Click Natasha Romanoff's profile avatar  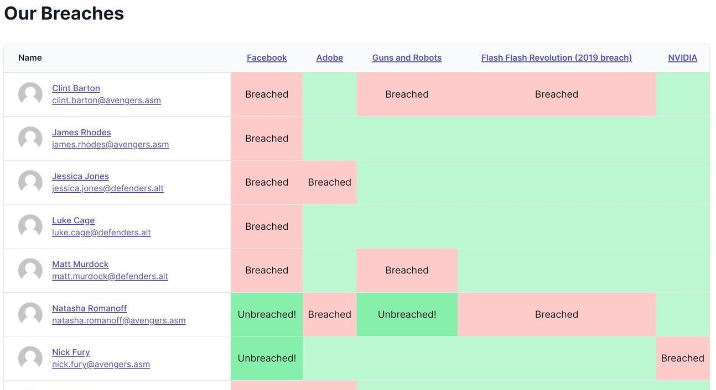(x=30, y=314)
